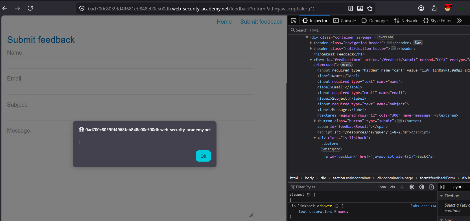Image resolution: width=470 pixels, height=221 pixels.
Task: Reload the current page
Action: point(30,8)
